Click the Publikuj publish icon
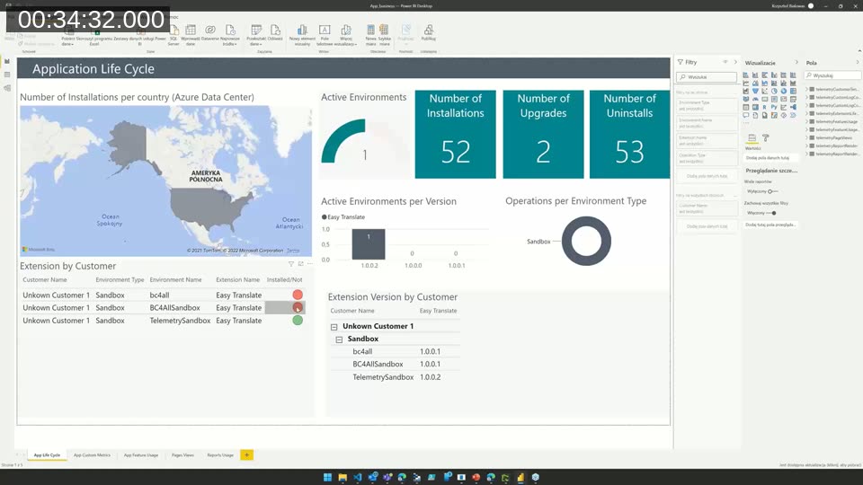Image resolution: width=863 pixels, height=485 pixels. pyautogui.click(x=428, y=30)
